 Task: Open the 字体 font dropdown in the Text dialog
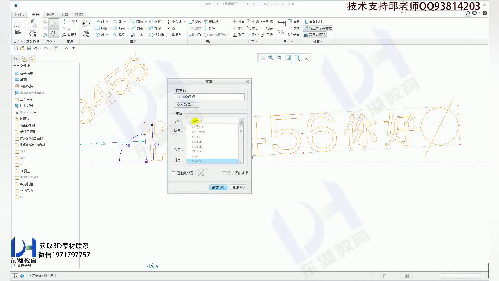coord(241,121)
